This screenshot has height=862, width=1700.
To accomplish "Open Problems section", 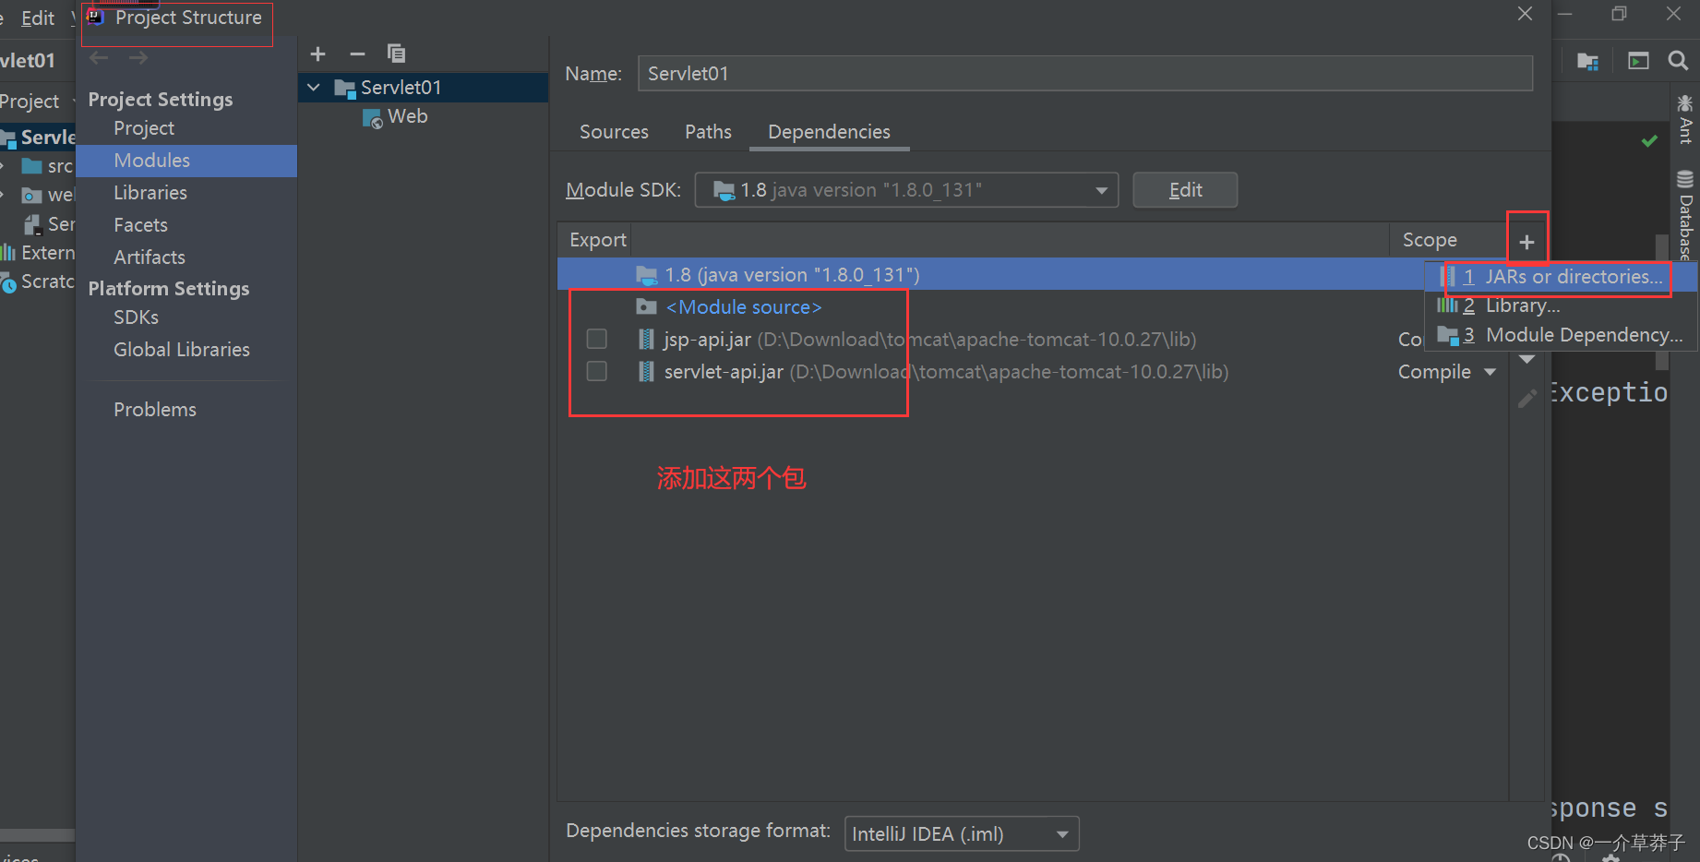I will [155, 410].
